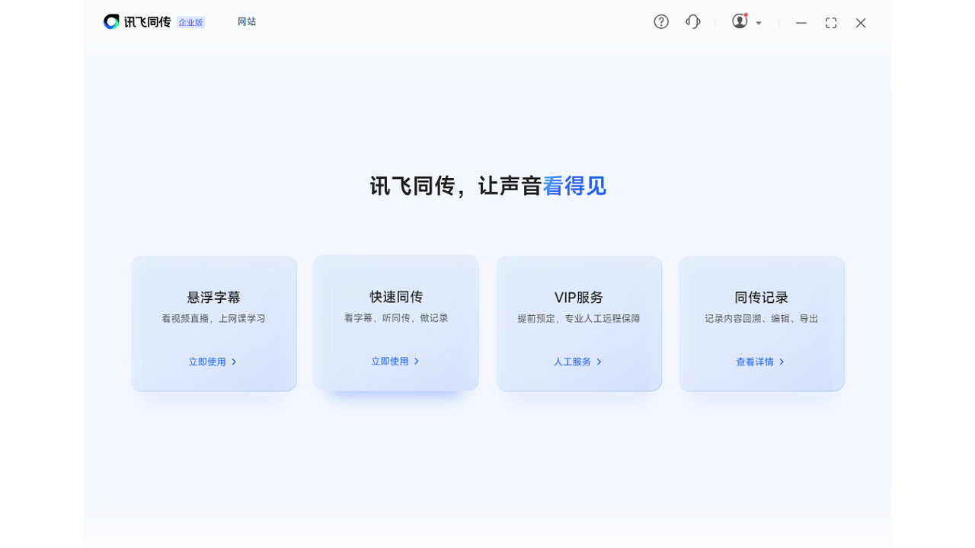Image resolution: width=975 pixels, height=548 pixels.
Task: Select the 同传记录 card title
Action: pos(762,298)
